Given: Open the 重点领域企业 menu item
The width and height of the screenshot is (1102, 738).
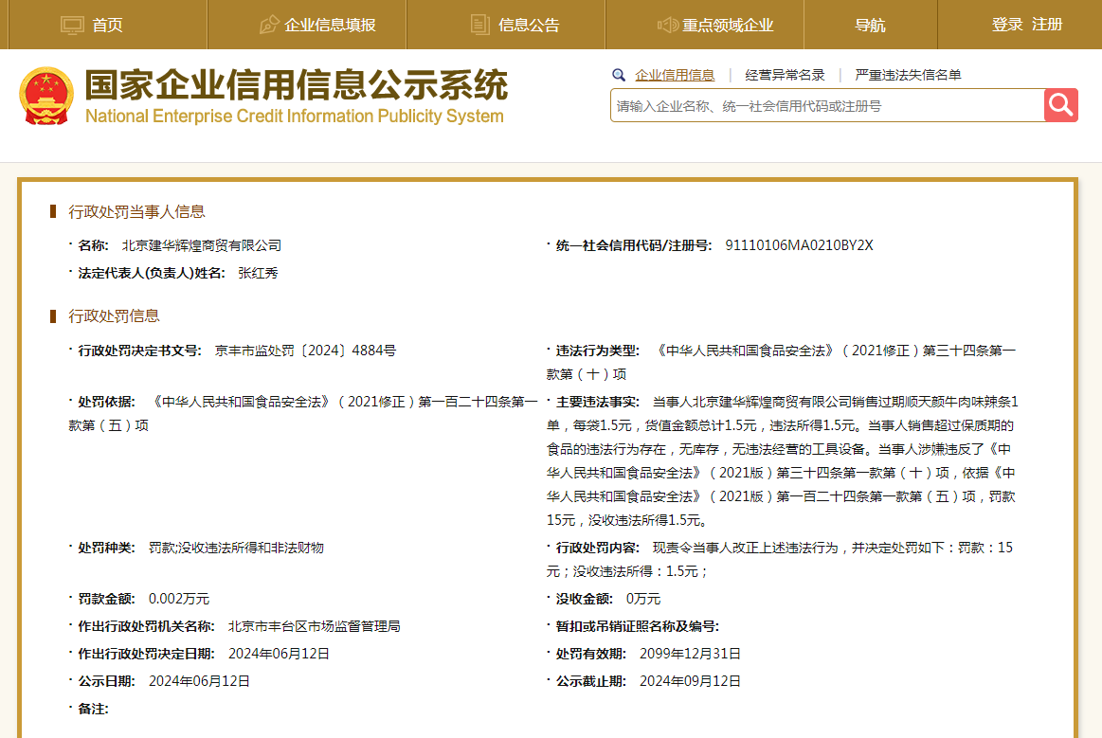Looking at the screenshot, I should [728, 26].
